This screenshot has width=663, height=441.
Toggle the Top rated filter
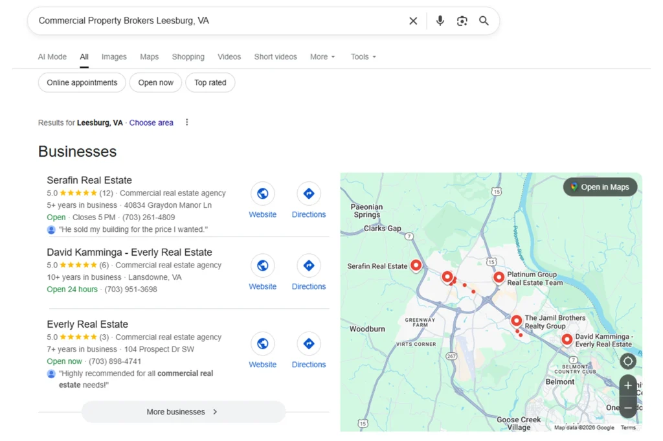210,83
